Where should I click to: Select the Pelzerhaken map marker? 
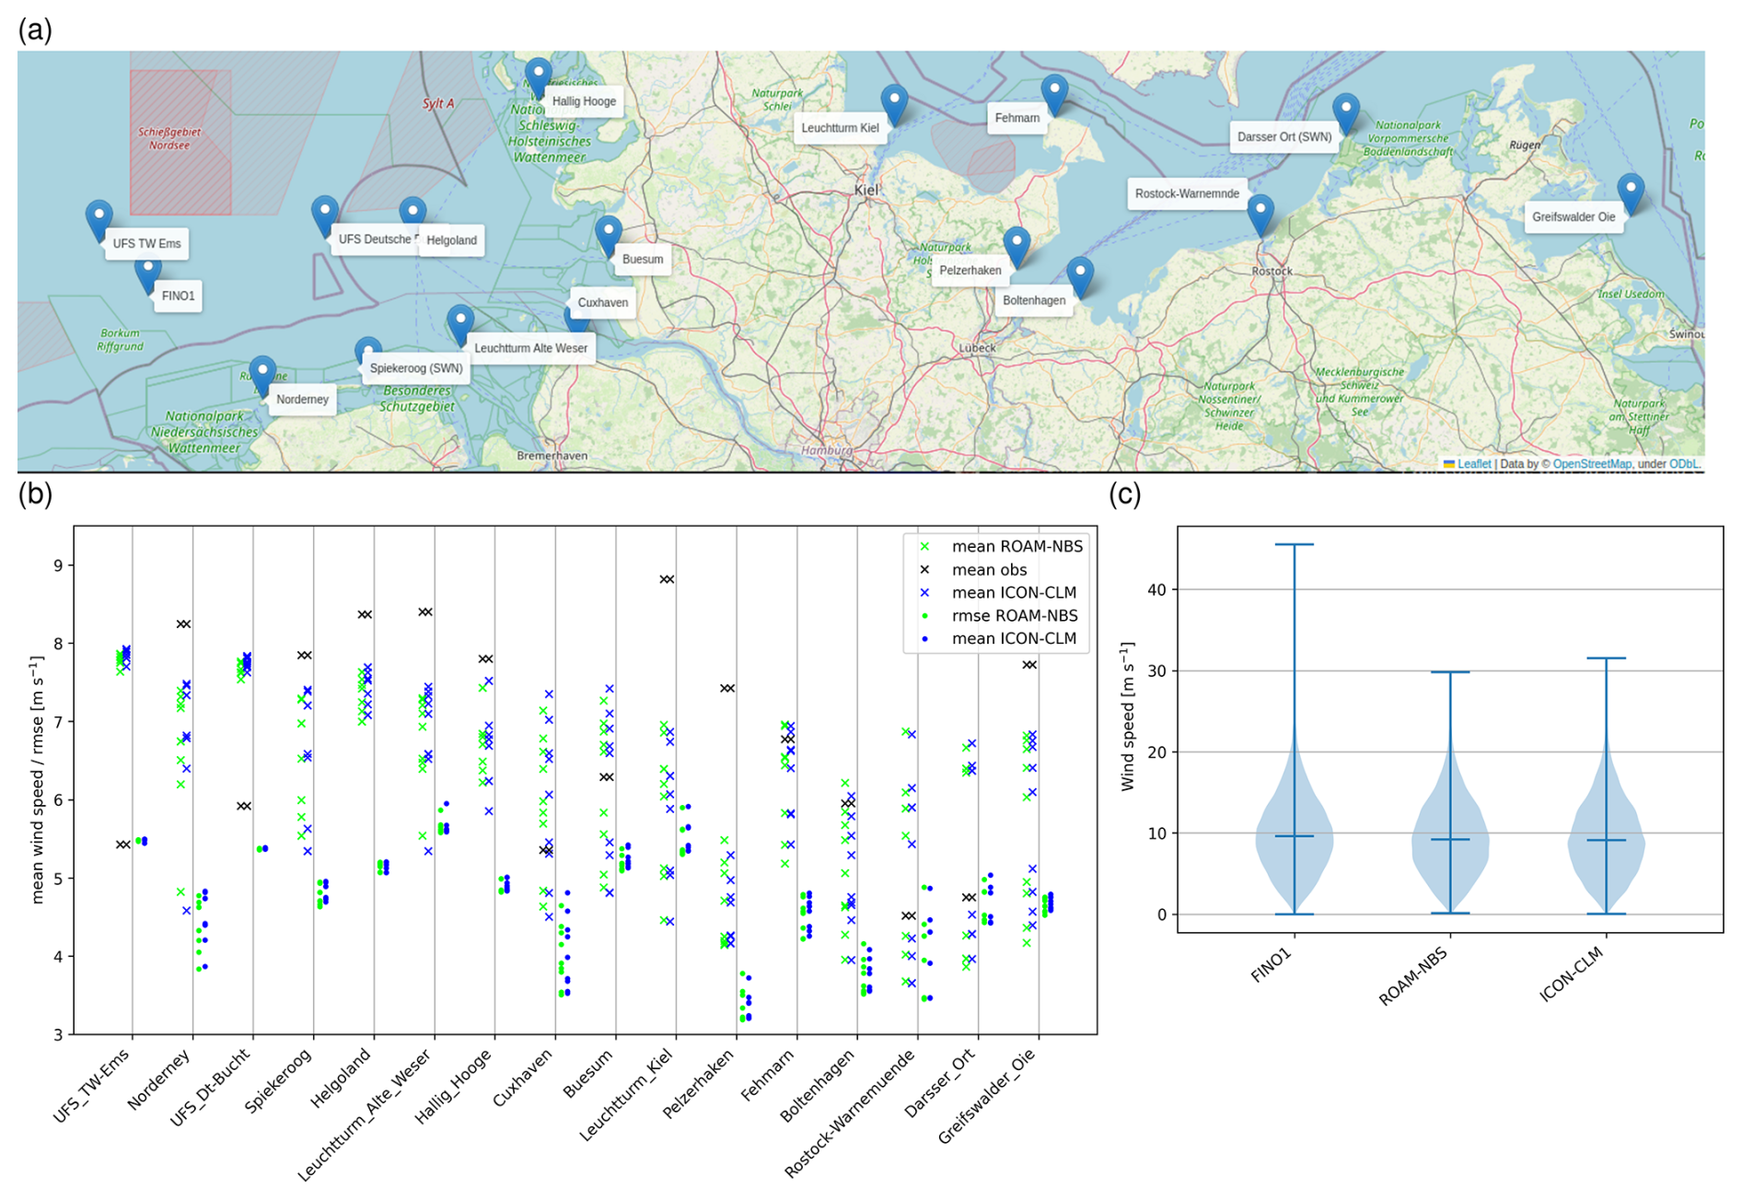tap(1016, 245)
